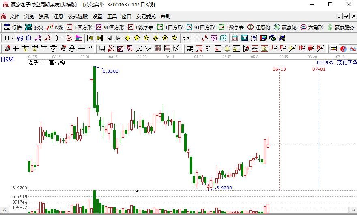Click the circled ruler measurement icon
This screenshot has height=215, width=357.
72,49
